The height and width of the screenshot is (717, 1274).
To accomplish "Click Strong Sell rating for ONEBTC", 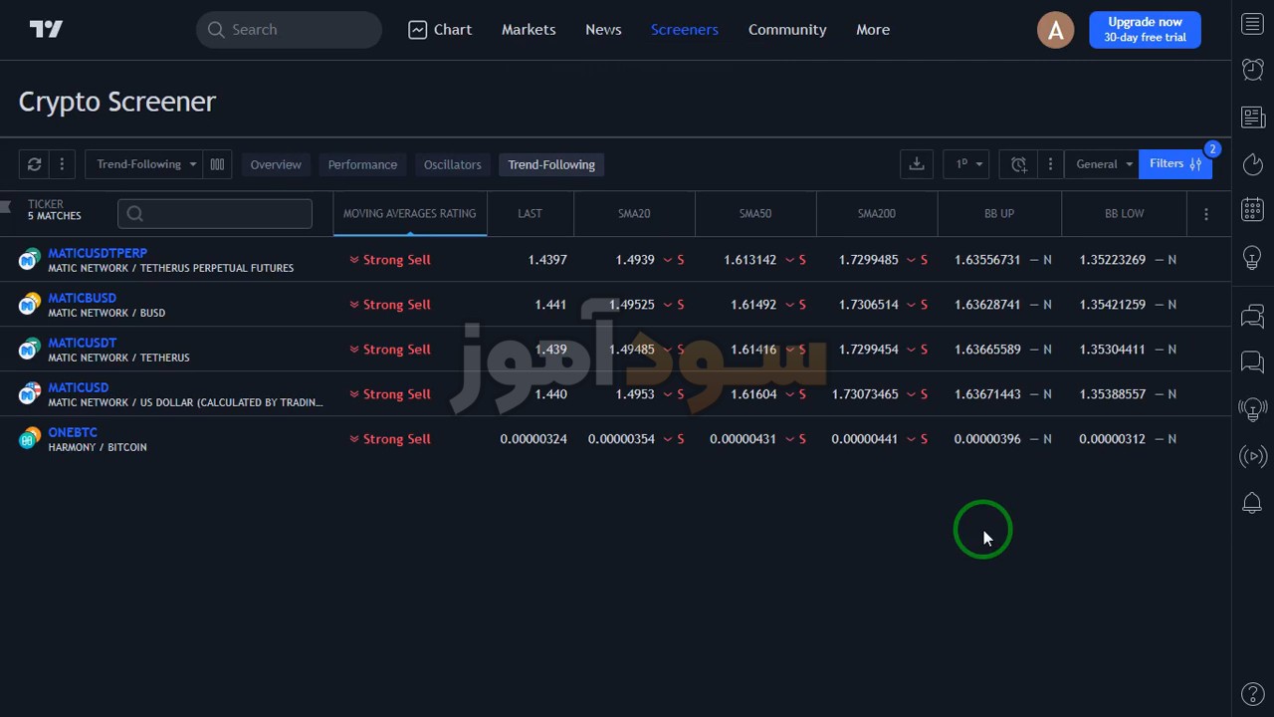I will pyautogui.click(x=390, y=439).
